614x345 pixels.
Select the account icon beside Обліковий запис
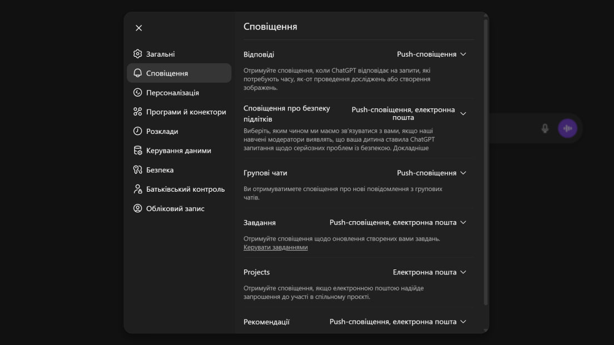[137, 208]
